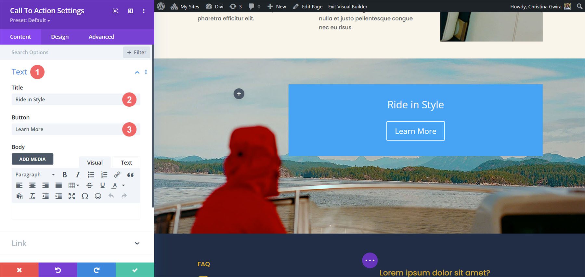This screenshot has width=585, height=277.
Task: Clear formatting in Body editor
Action: click(x=32, y=196)
